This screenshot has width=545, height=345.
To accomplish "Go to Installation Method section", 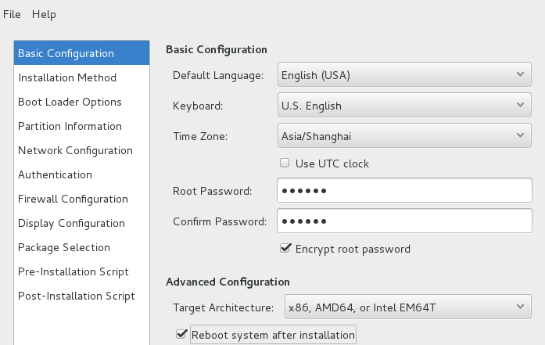I will tap(81, 77).
